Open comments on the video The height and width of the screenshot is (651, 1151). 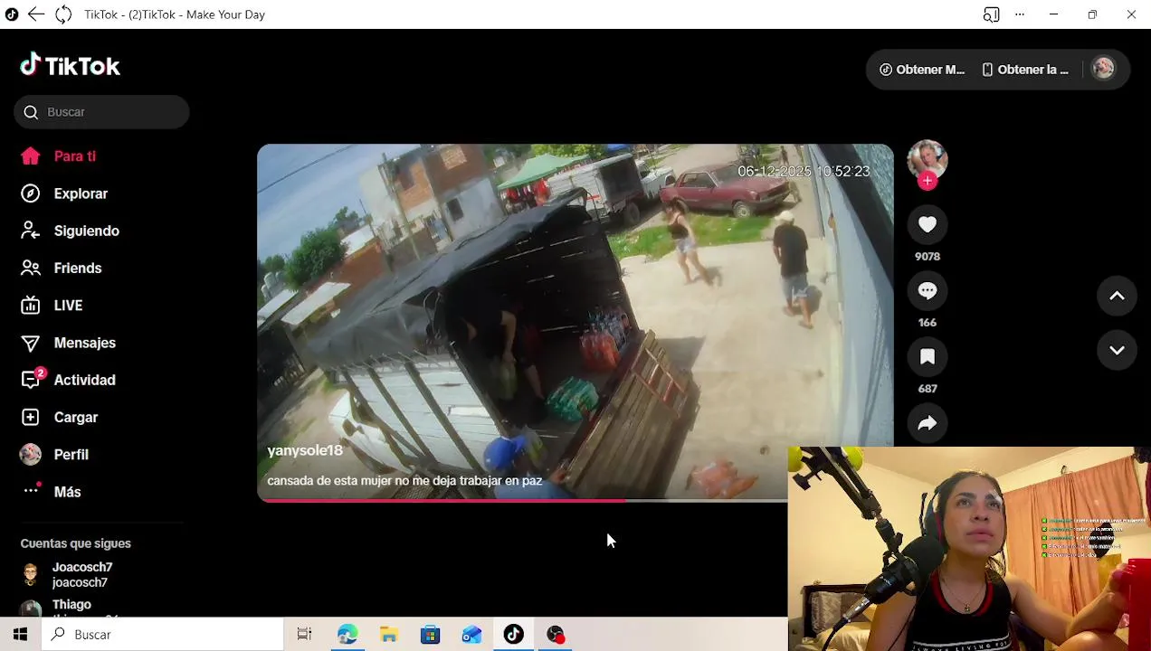(x=927, y=290)
